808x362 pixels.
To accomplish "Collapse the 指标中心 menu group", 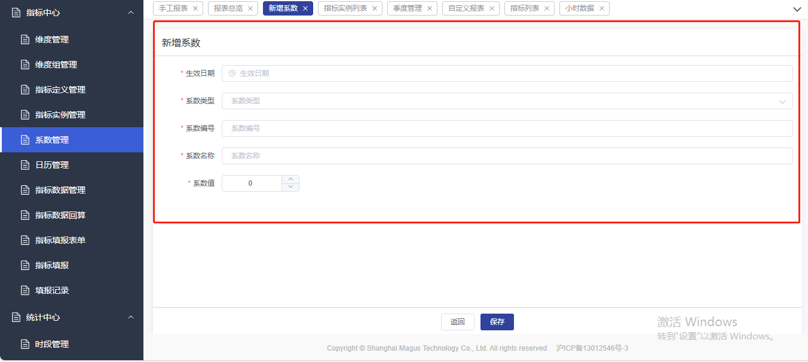I will click(x=131, y=13).
